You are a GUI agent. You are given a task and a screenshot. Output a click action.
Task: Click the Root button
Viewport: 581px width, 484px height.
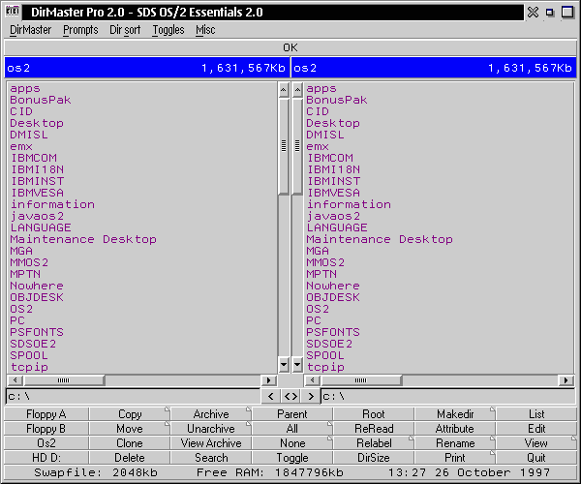(374, 414)
